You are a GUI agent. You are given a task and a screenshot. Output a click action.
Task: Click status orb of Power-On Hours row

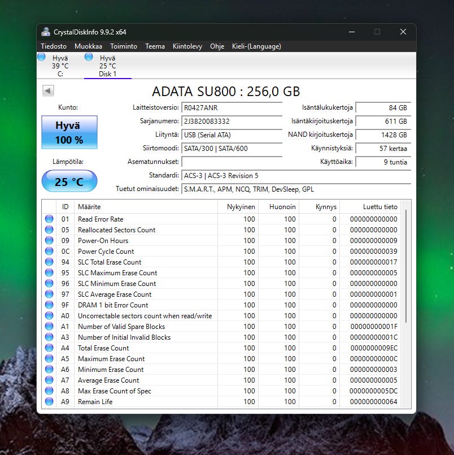pos(49,240)
